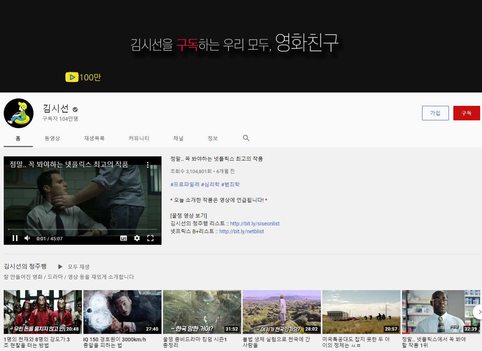Open the bit.ly/siseonlist link
Viewport: 482px width, 351px height.
point(255,224)
